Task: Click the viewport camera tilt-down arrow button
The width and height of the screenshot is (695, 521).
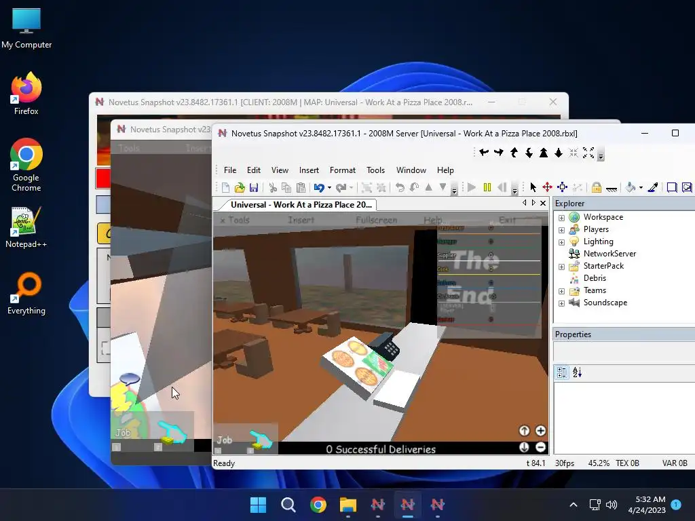Action: [524, 447]
